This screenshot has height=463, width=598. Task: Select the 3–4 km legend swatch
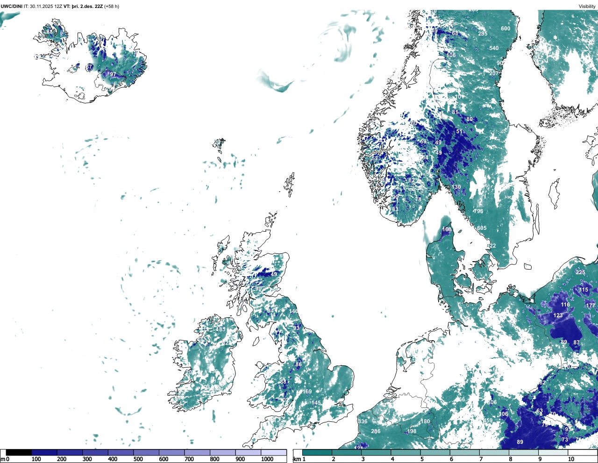pos(376,452)
